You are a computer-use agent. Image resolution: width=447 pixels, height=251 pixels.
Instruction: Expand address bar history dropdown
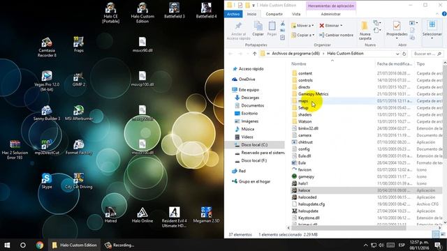pyautogui.click(x=397, y=54)
